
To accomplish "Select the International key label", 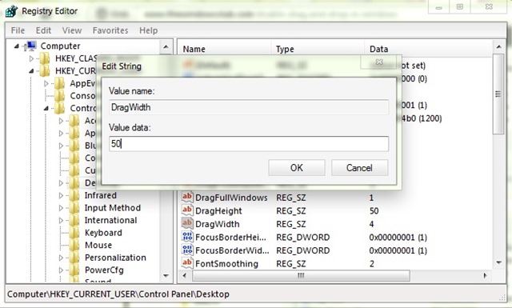I will tap(110, 220).
